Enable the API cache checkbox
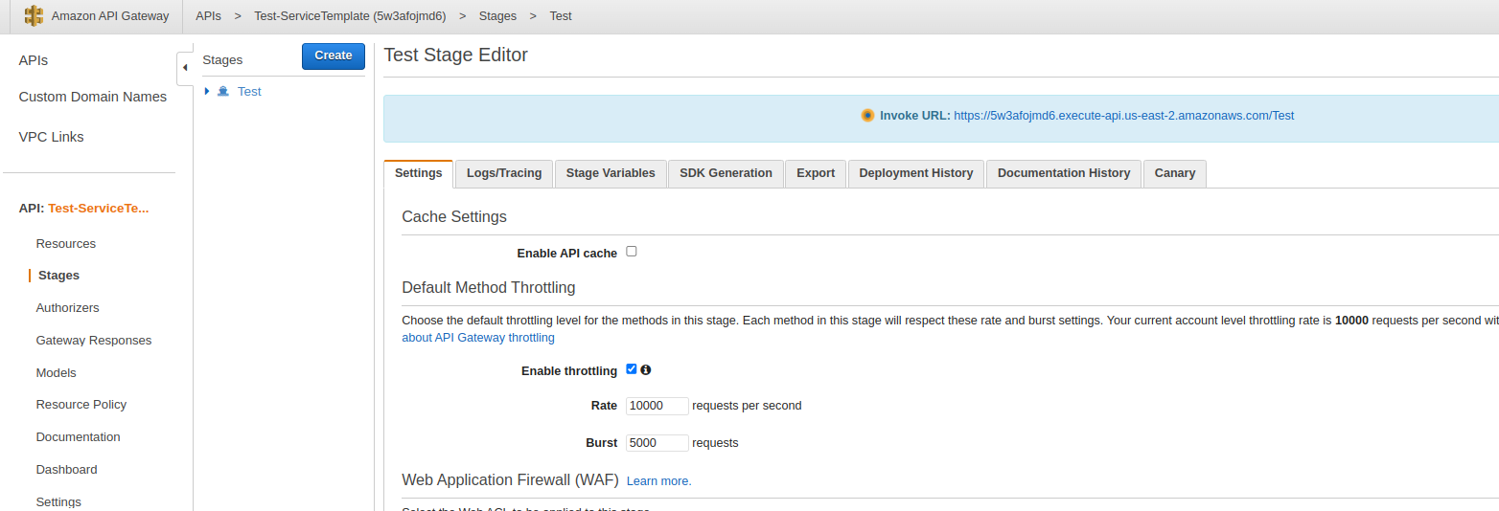Screen dimensions: 1499x511 (632, 252)
